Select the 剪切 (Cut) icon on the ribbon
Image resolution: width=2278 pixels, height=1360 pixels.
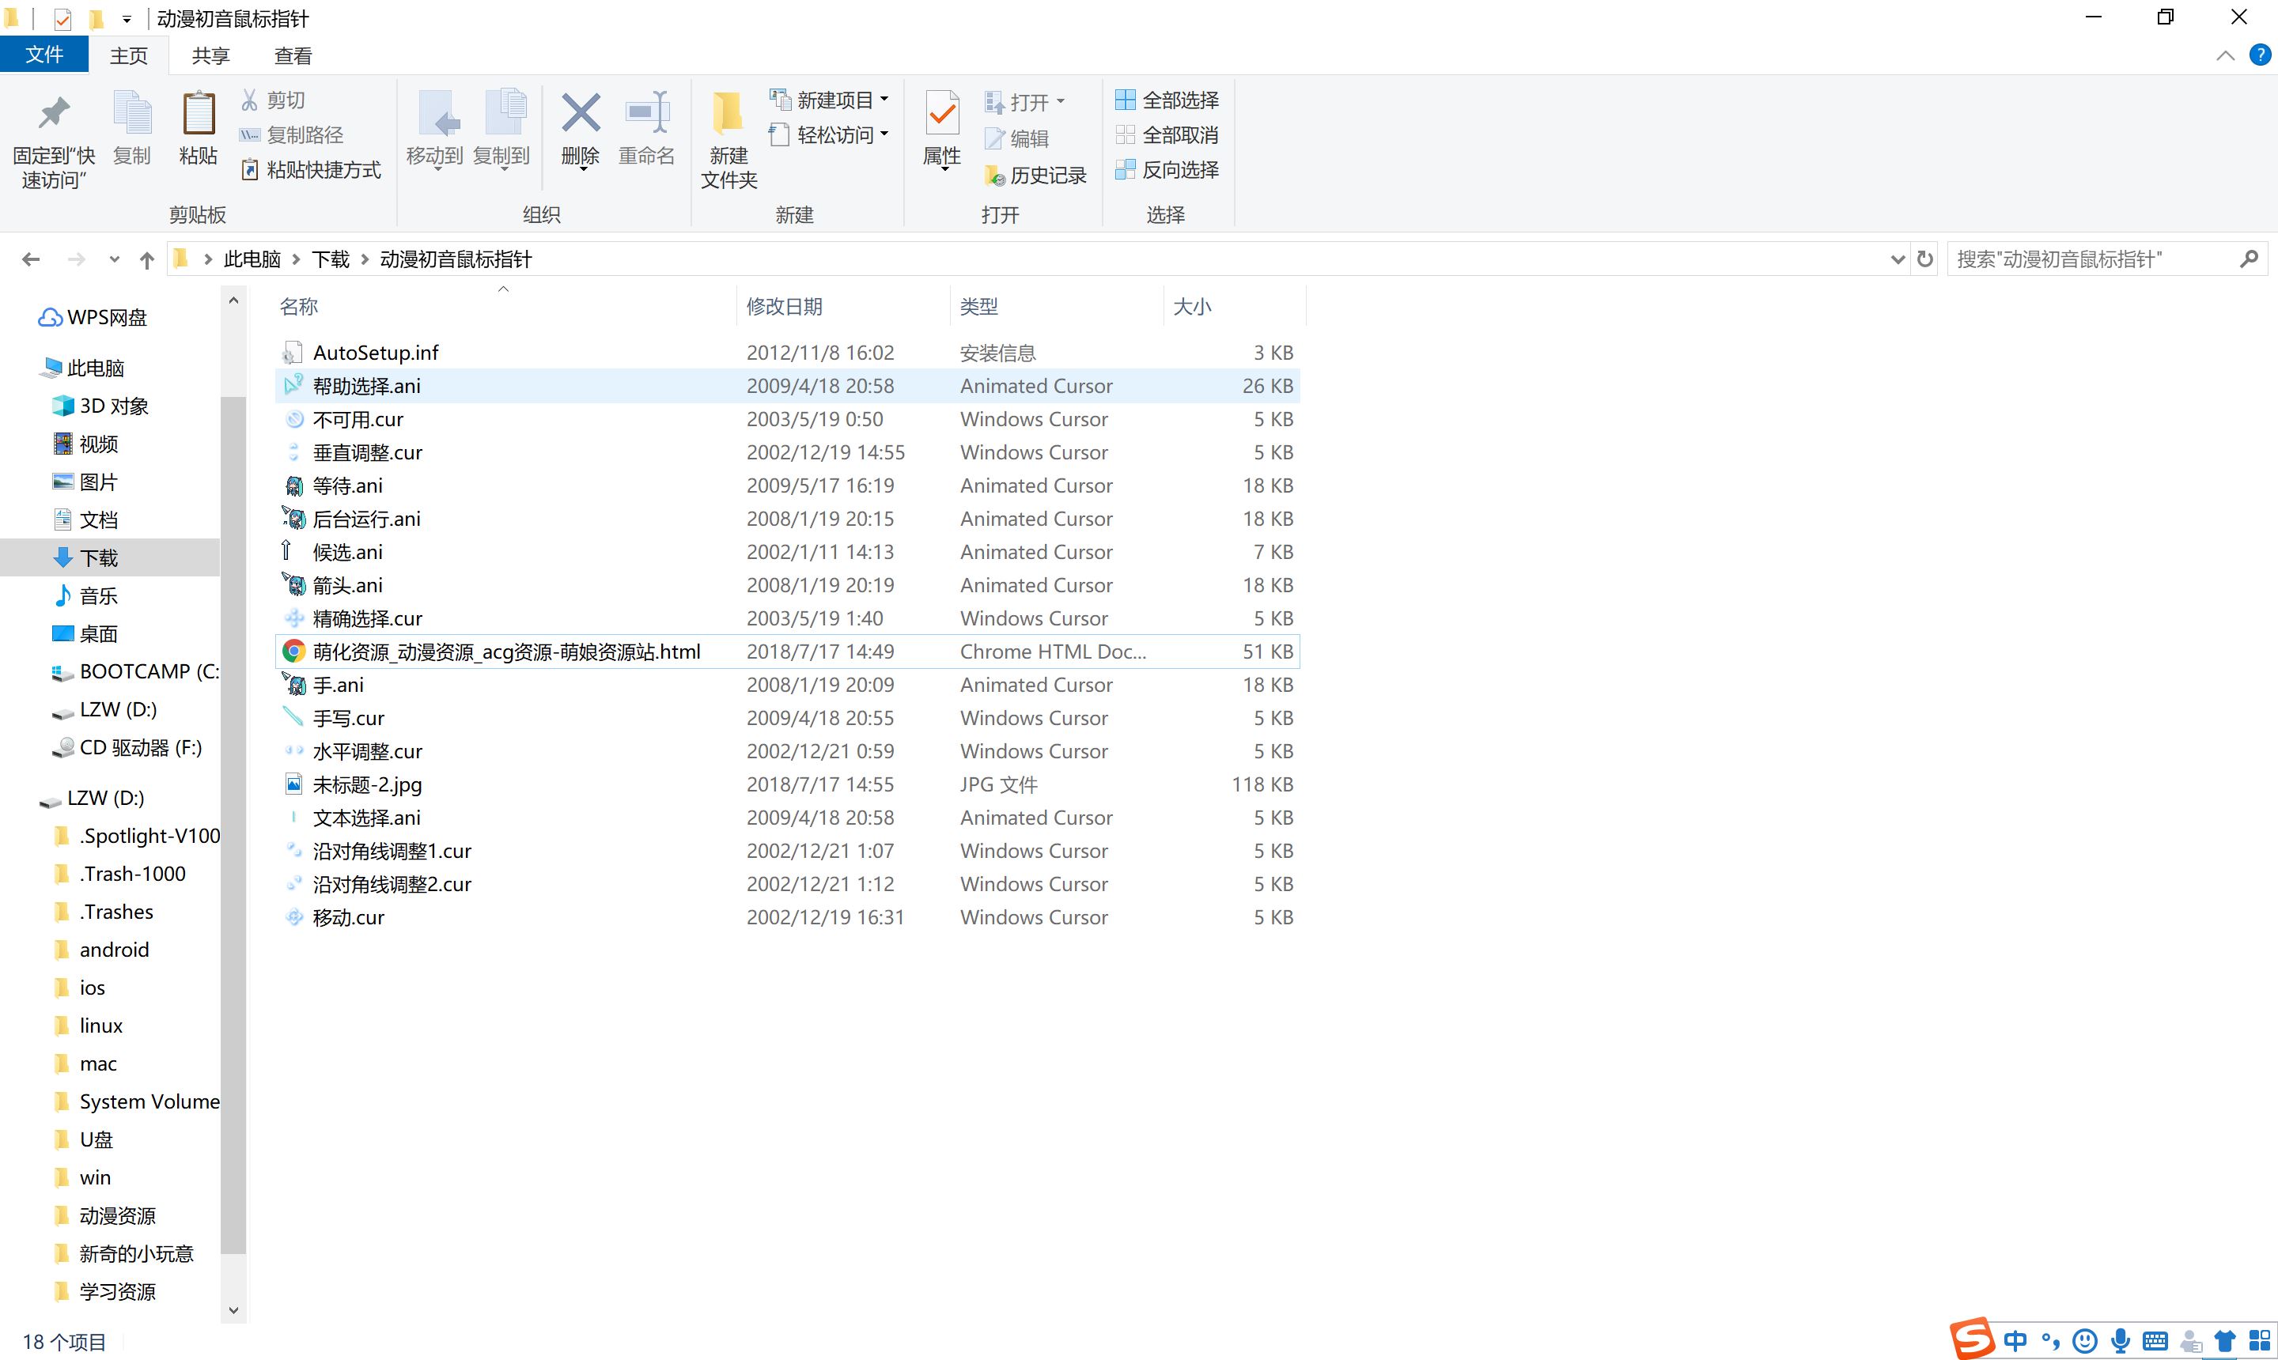248,98
